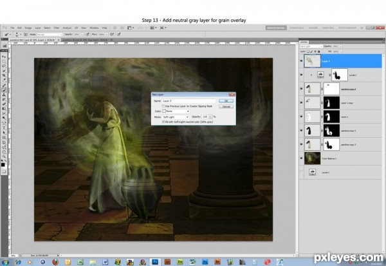Open Layers panel Fill slider arrow
The height and width of the screenshot is (266, 386).
(x=341, y=52)
